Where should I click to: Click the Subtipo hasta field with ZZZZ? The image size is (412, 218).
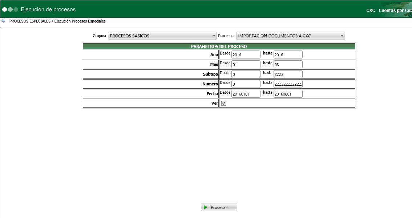click(288, 74)
